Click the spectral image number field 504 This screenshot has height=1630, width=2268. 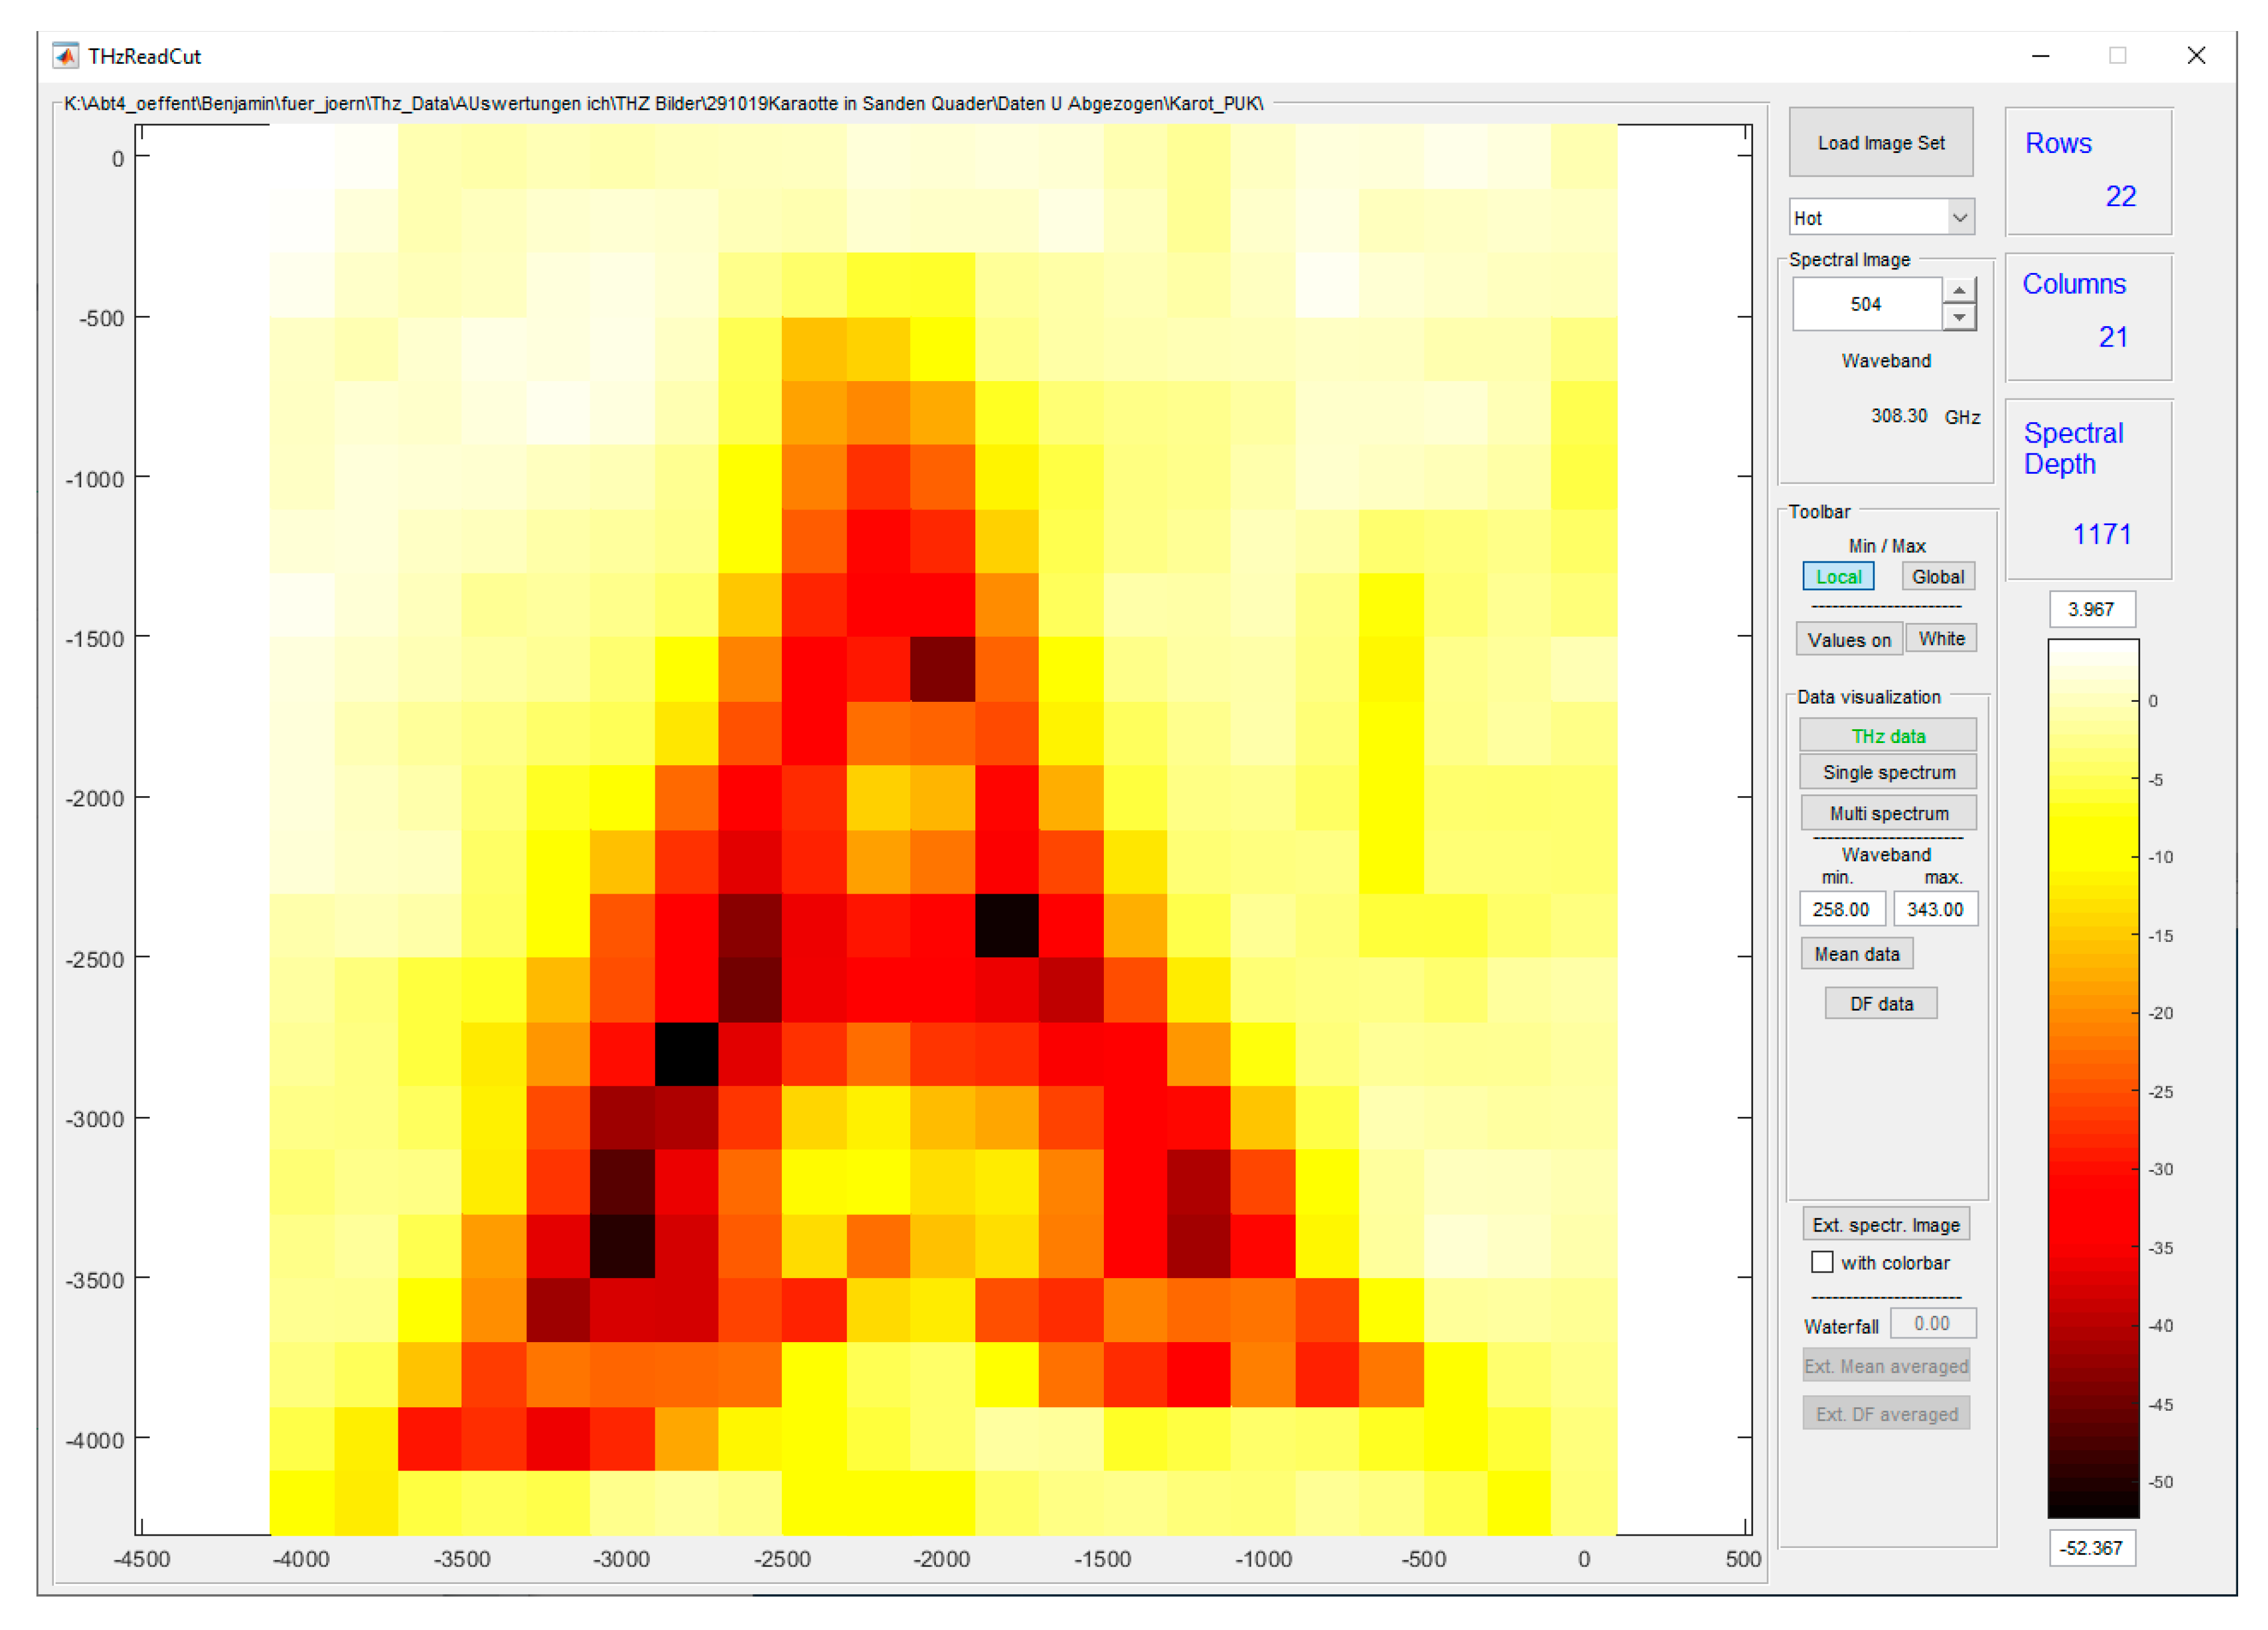(x=1866, y=304)
